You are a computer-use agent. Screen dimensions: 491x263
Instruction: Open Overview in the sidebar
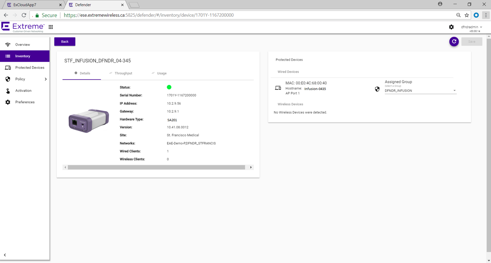[x=25, y=45]
